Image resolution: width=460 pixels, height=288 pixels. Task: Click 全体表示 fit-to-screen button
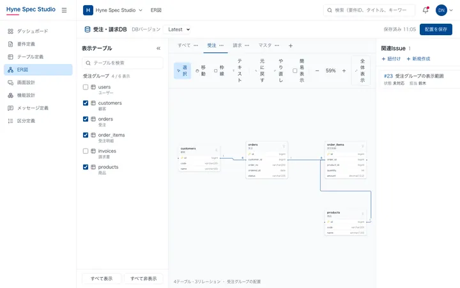[360, 70]
